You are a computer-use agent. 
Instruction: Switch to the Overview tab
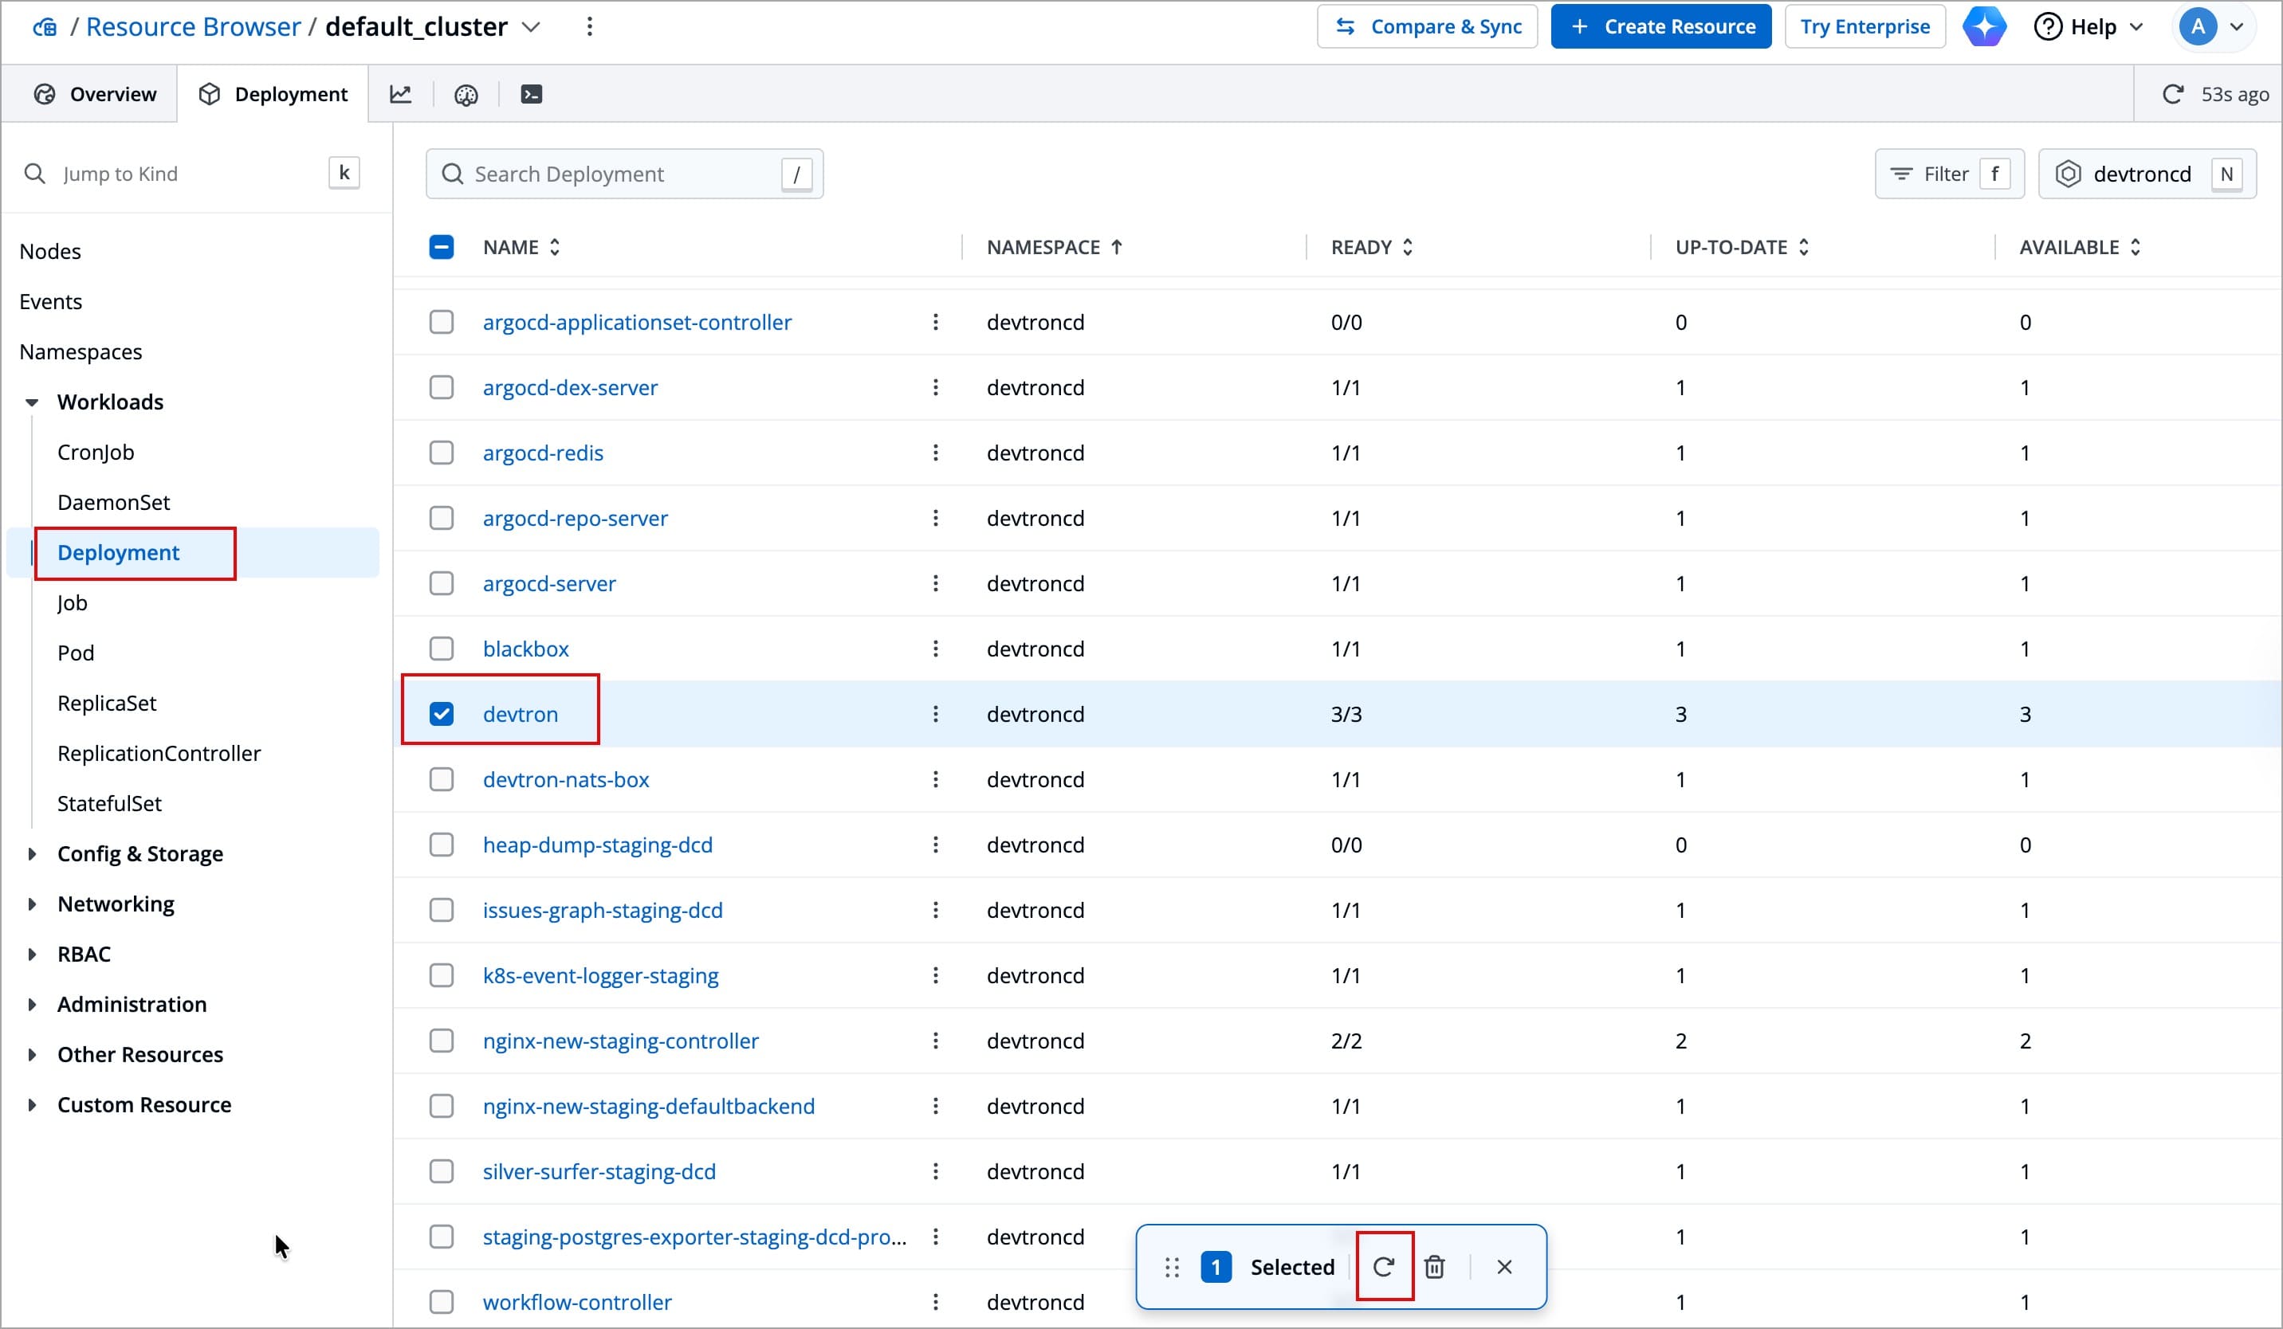tap(94, 94)
